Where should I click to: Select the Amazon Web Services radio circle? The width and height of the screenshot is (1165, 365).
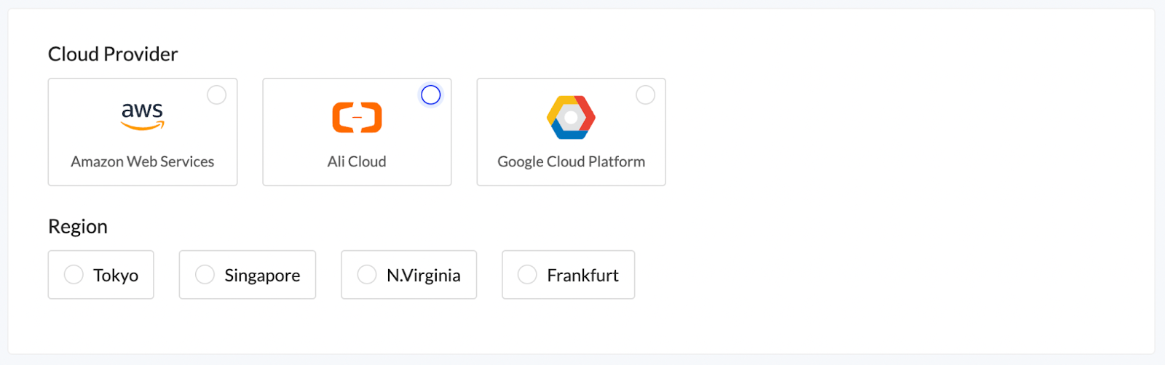(216, 95)
